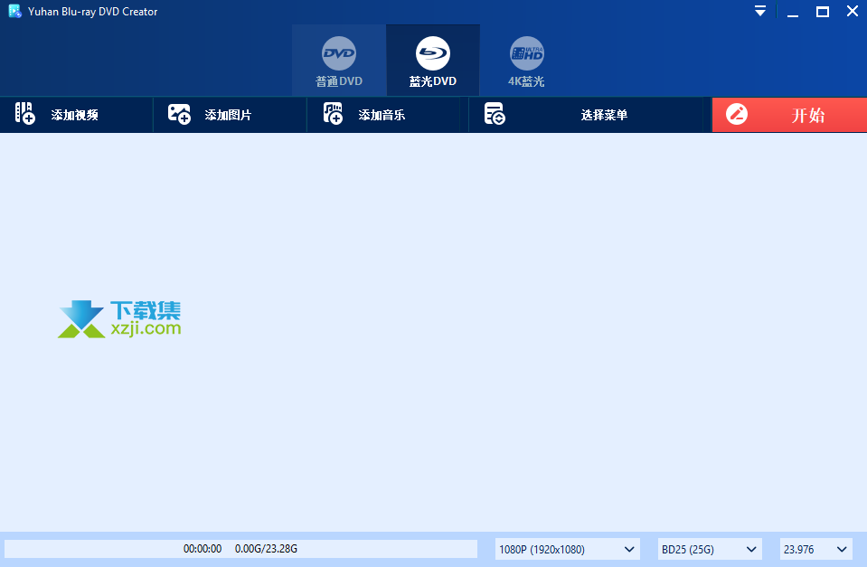Open the 23.976 frame rate dropdown
Image resolution: width=867 pixels, height=567 pixels.
816,549
